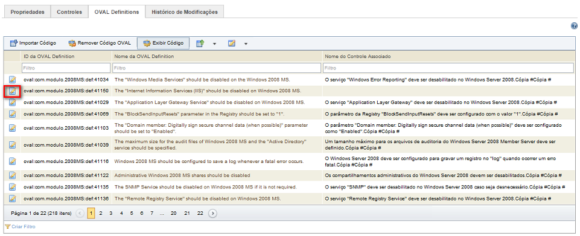Click the funnel icon beside Criar Filtro
Viewport: 580px width, 236px height.
click(7, 226)
